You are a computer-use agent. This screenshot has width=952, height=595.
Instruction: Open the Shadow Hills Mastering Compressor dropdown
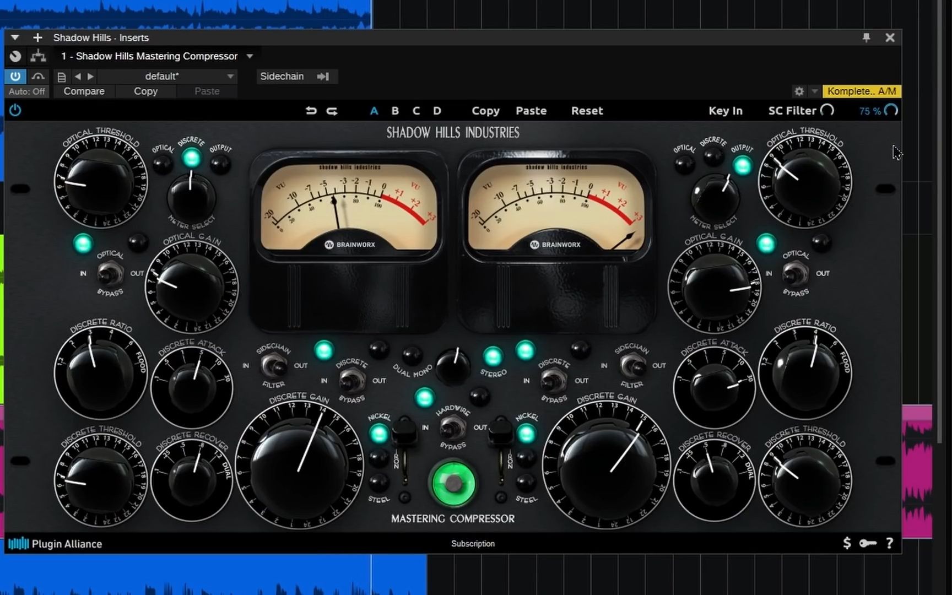click(249, 56)
